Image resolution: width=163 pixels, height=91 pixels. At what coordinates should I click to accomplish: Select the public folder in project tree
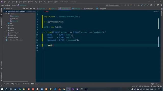click(12, 28)
